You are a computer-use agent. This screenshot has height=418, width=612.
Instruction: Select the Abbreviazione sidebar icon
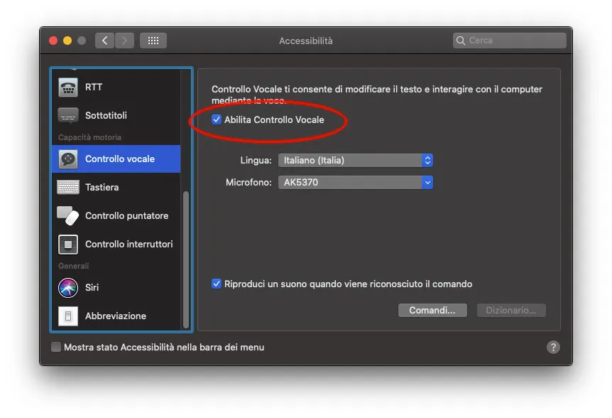(67, 316)
